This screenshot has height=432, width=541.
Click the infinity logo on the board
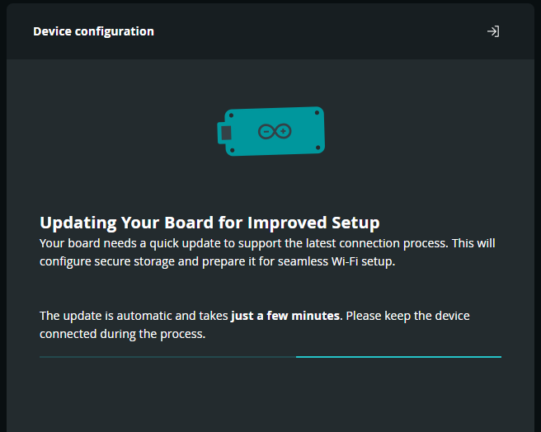click(x=275, y=131)
